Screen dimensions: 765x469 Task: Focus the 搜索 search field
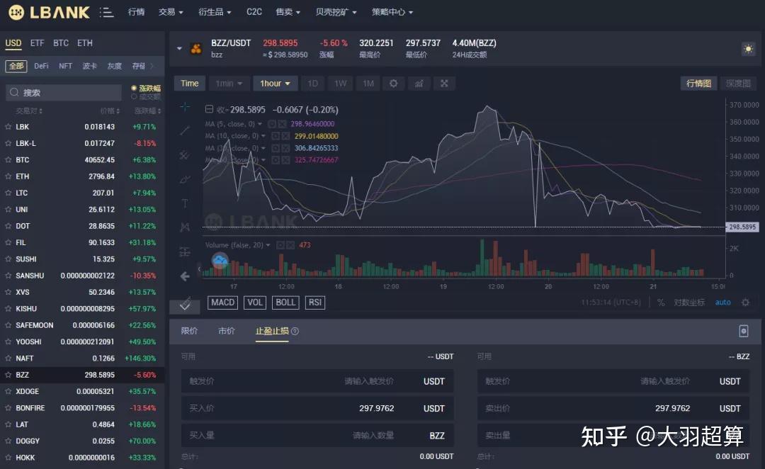pos(64,92)
